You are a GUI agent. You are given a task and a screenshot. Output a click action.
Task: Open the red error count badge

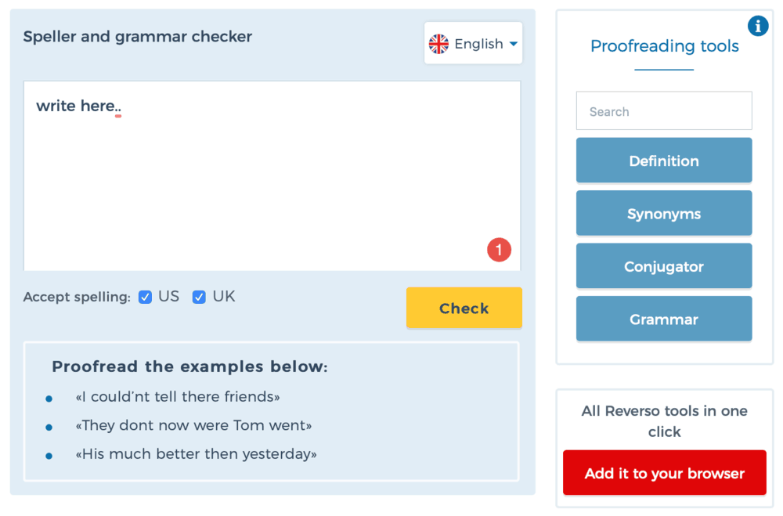point(499,250)
